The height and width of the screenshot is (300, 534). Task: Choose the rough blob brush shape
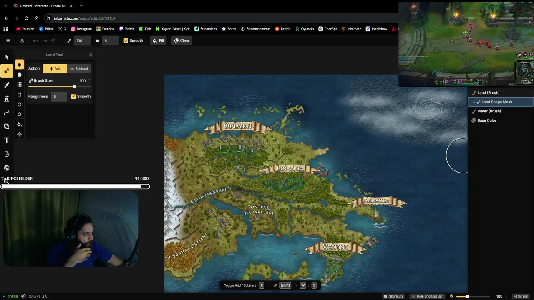coord(20,65)
